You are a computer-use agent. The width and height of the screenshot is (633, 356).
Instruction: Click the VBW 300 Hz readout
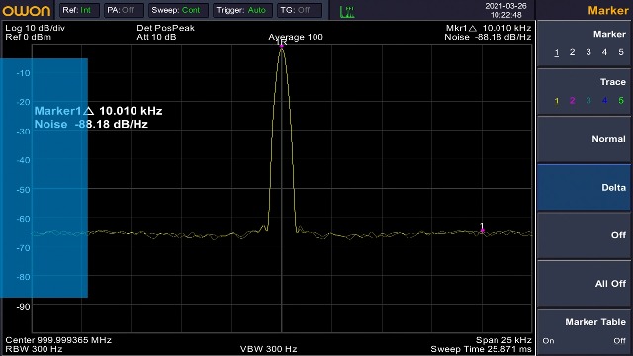click(268, 349)
